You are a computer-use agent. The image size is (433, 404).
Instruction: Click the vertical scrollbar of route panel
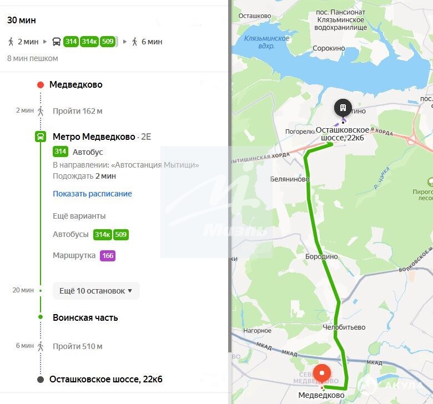230,176
